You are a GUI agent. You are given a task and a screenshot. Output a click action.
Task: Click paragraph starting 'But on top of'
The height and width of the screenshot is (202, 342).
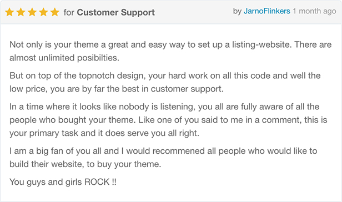click(x=165, y=82)
